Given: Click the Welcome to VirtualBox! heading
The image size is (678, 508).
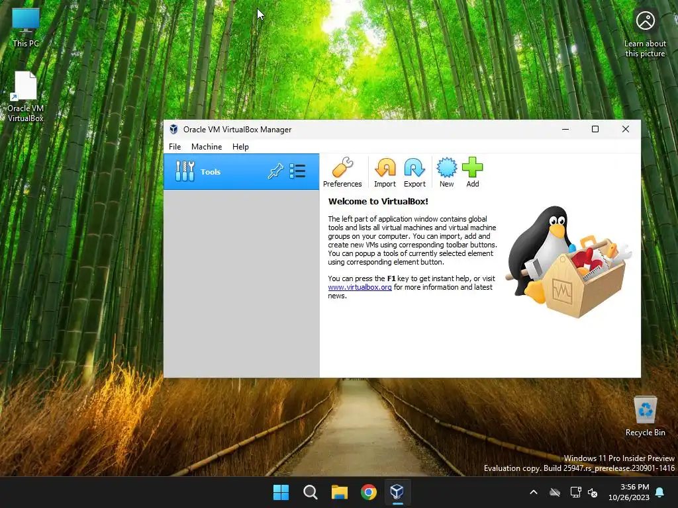Looking at the screenshot, I should (x=378, y=201).
